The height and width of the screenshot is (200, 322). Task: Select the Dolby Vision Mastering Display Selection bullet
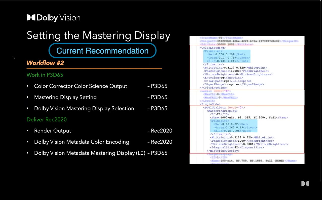(84, 108)
